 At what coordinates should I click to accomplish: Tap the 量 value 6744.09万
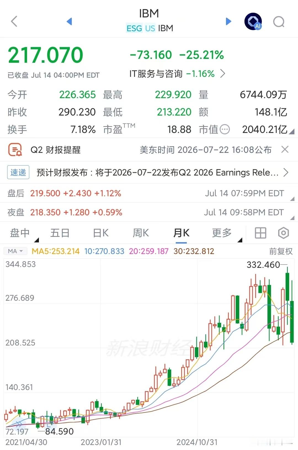click(x=263, y=95)
